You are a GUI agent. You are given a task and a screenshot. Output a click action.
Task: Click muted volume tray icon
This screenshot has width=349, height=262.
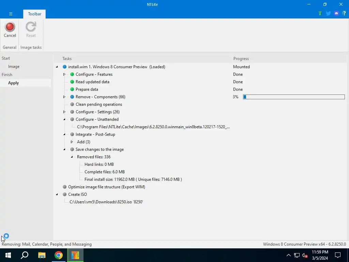point(305,255)
